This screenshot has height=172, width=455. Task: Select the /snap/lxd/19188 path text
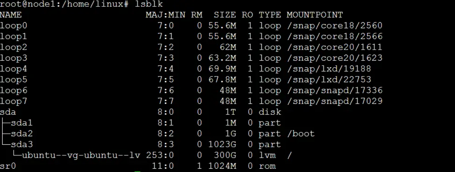point(329,69)
